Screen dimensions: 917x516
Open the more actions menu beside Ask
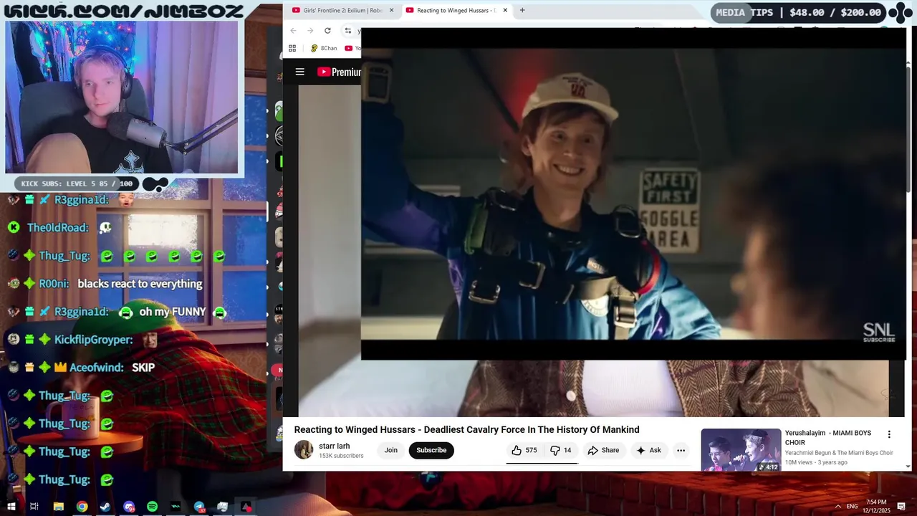point(681,450)
